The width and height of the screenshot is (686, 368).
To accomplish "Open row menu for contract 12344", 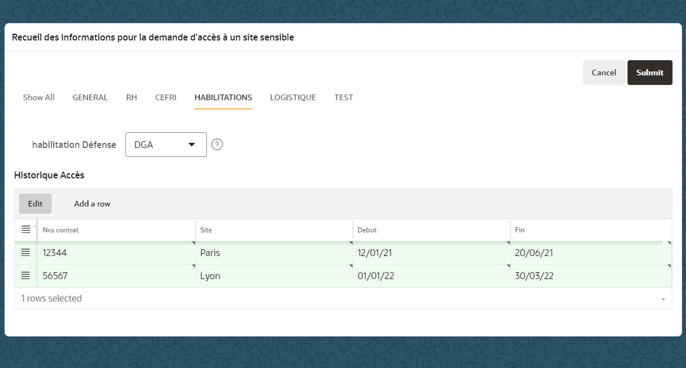I will tap(25, 252).
